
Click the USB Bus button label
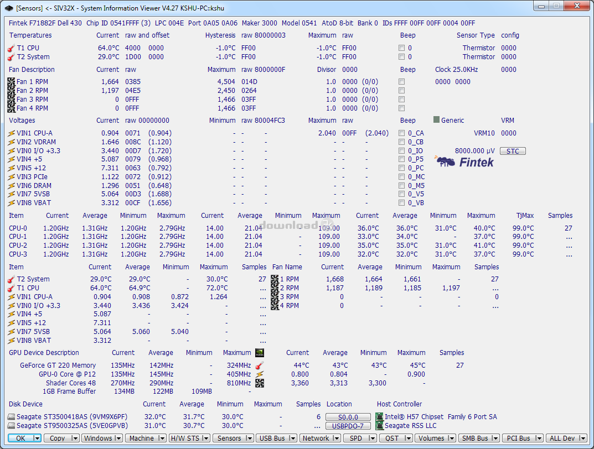[272, 438]
